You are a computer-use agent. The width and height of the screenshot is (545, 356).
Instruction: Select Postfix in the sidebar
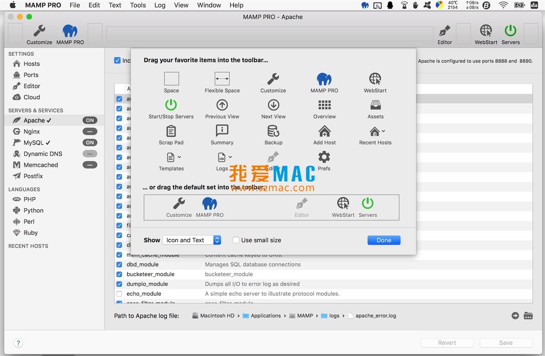point(33,176)
